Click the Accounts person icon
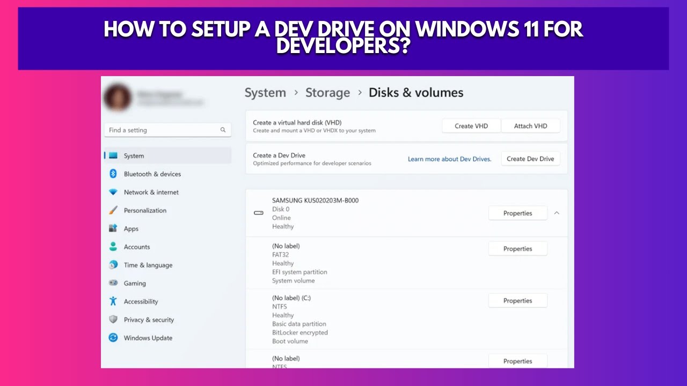The height and width of the screenshot is (386, 687). pos(113,247)
